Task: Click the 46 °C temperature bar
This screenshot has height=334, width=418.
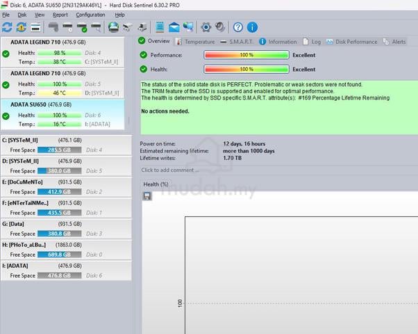Action: [x=60, y=93]
